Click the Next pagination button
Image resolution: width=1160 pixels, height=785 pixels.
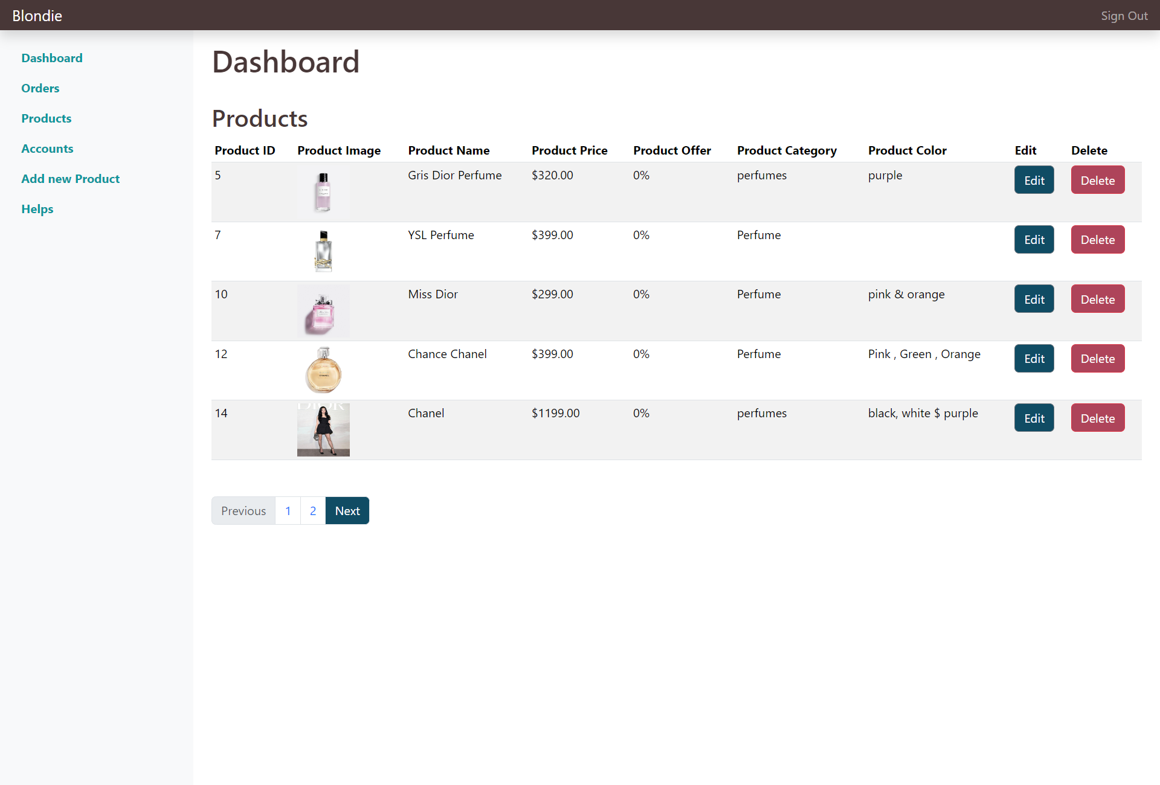click(x=347, y=511)
